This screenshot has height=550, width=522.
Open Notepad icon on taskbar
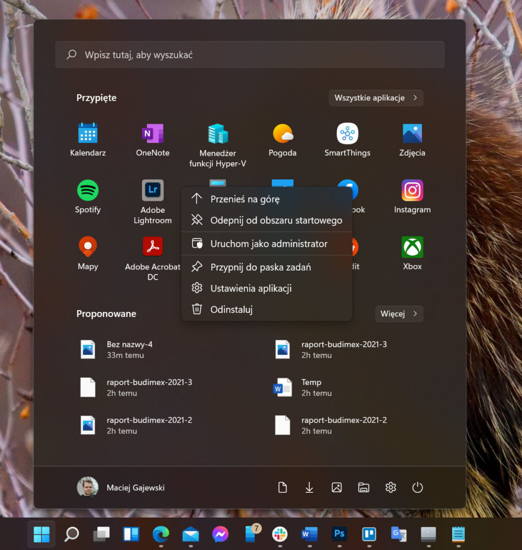click(x=458, y=534)
